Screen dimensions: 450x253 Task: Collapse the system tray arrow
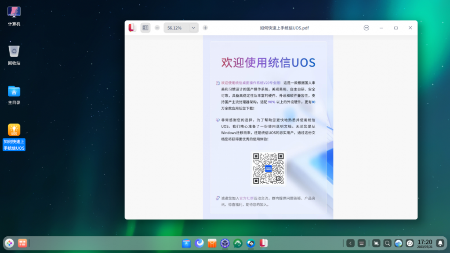point(350,243)
